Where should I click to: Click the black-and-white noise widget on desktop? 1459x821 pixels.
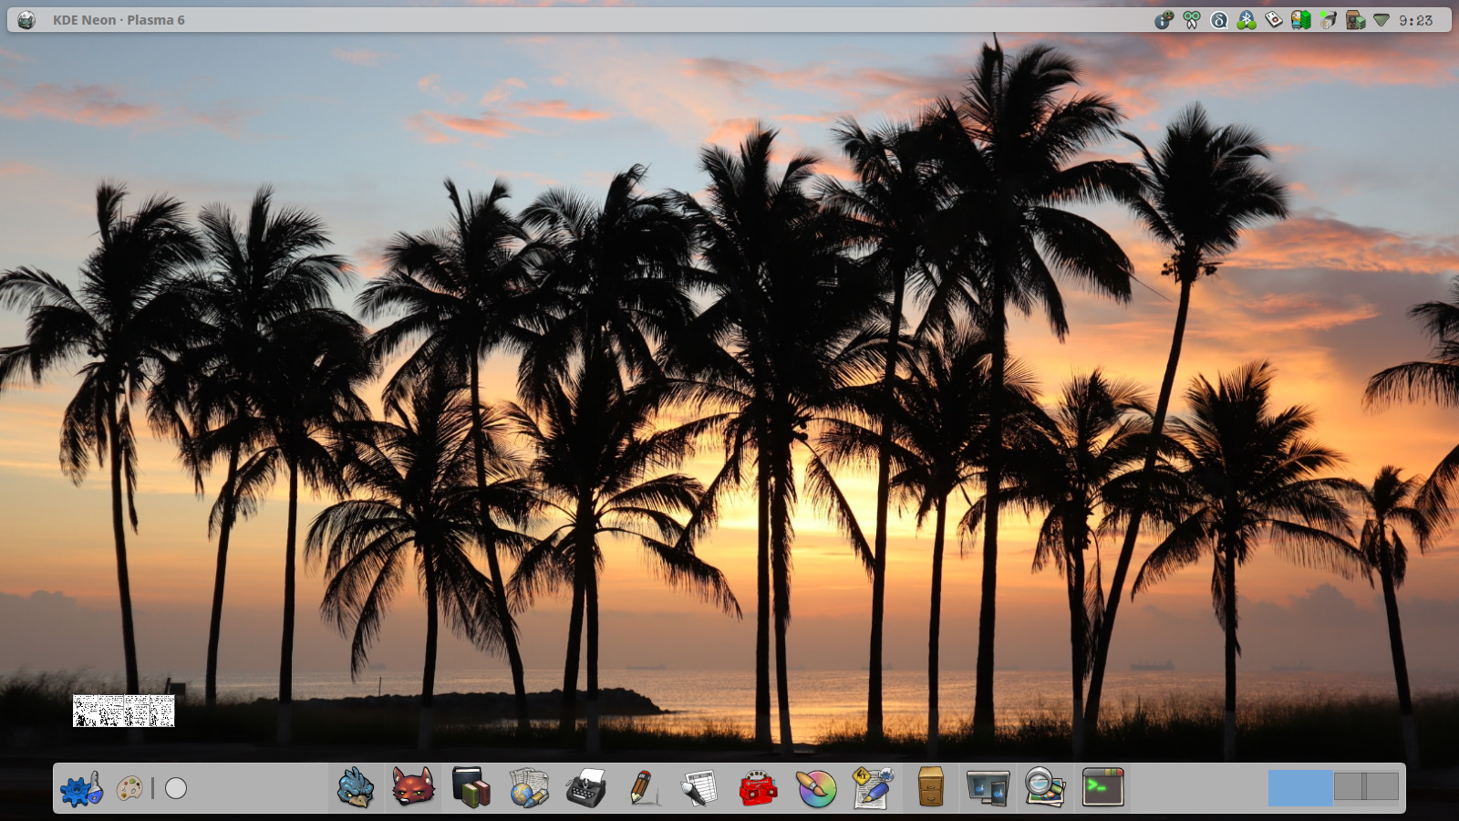[x=123, y=711]
